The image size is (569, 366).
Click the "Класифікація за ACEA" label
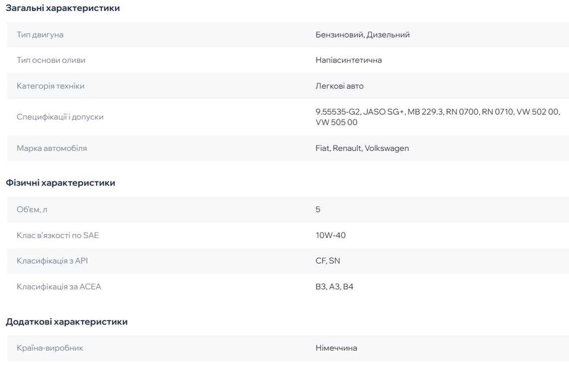[x=59, y=287]
